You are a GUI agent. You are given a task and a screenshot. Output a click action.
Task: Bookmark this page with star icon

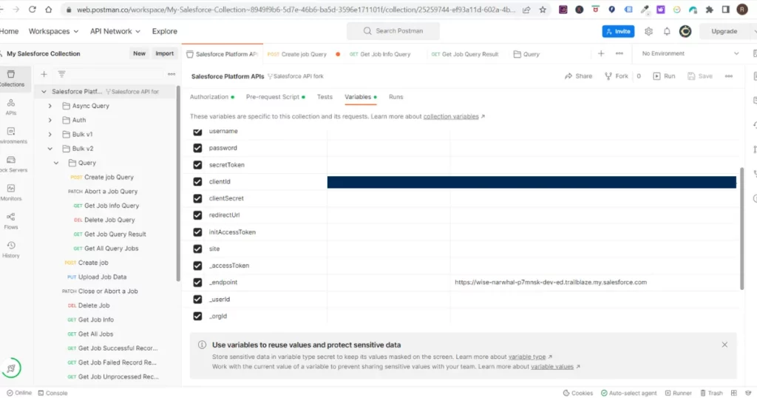543,9
